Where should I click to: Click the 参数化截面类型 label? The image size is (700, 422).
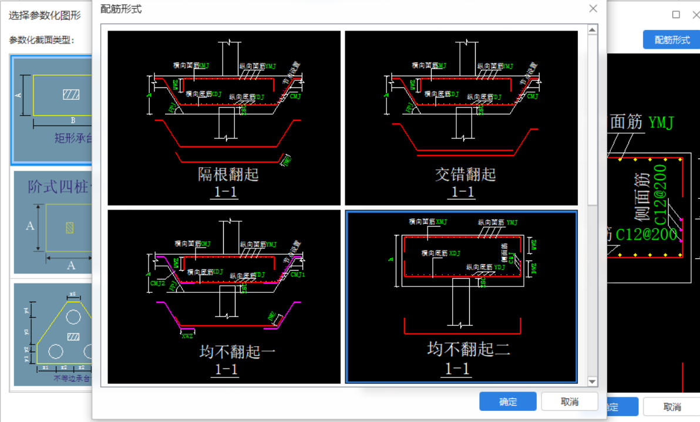click(x=41, y=40)
